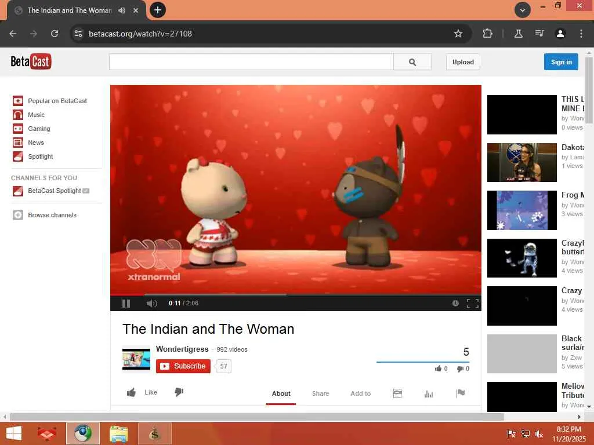Click the Upload button
Viewport: 594px width, 445px height.
[x=463, y=62]
